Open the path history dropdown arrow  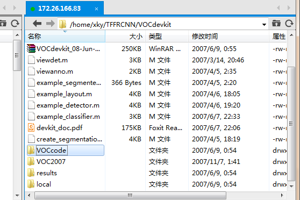(264, 25)
